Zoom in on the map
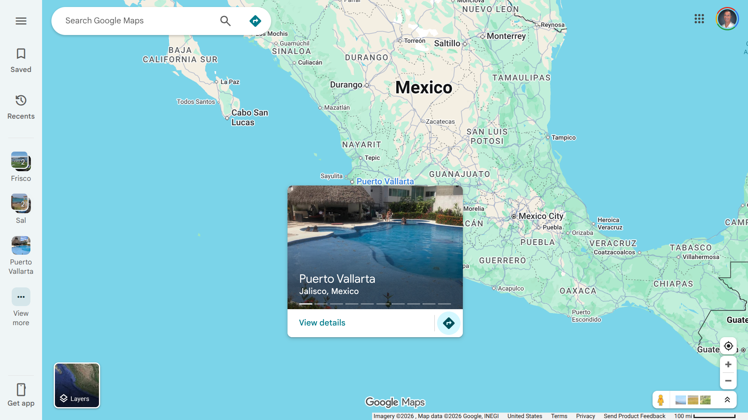Viewport: 748px width, 420px height. tap(728, 364)
